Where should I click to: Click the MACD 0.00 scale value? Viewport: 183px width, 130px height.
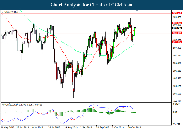pyautogui.click(x=175, y=112)
